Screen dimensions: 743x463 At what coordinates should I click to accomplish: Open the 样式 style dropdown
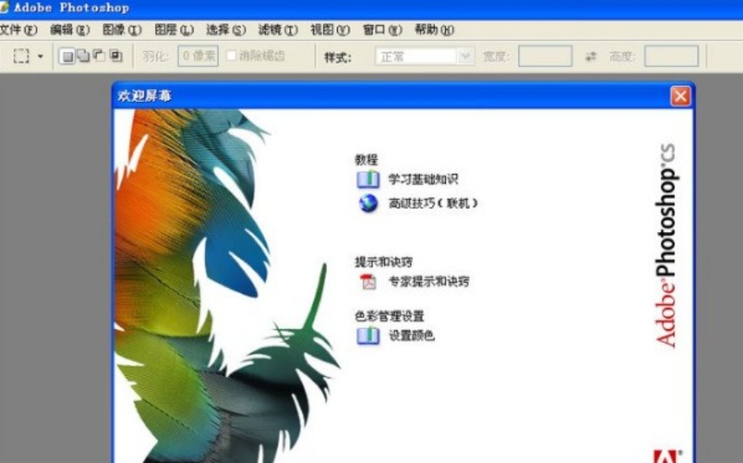tap(425, 56)
